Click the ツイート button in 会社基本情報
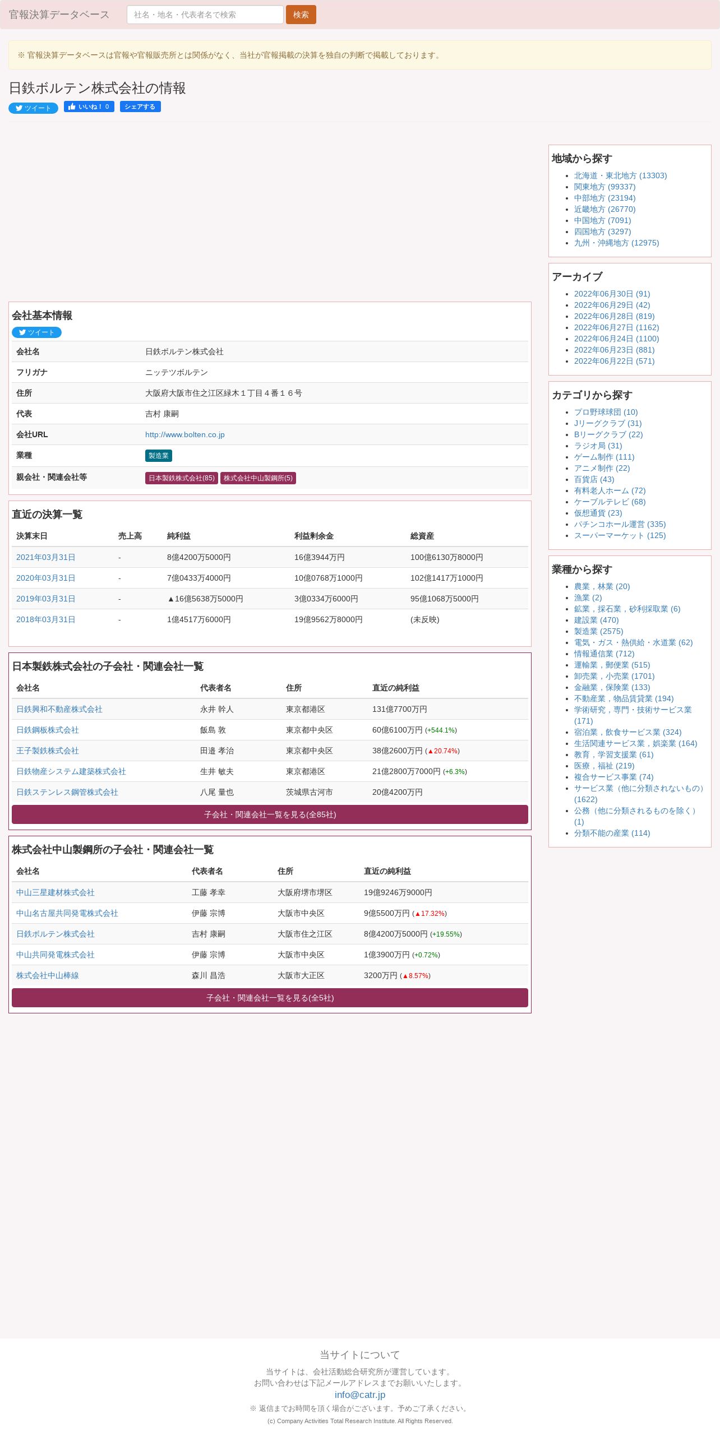 point(36,332)
